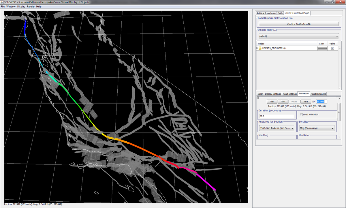
Task: Enable the Loop Animation checkbox
Action: tap(301, 115)
